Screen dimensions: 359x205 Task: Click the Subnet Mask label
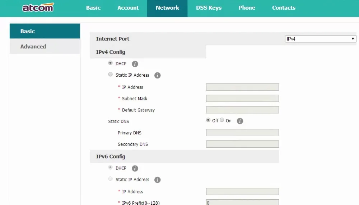pyautogui.click(x=134, y=99)
